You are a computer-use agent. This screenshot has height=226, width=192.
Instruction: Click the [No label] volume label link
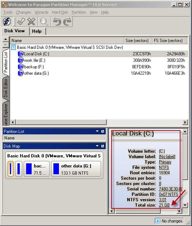167,157
